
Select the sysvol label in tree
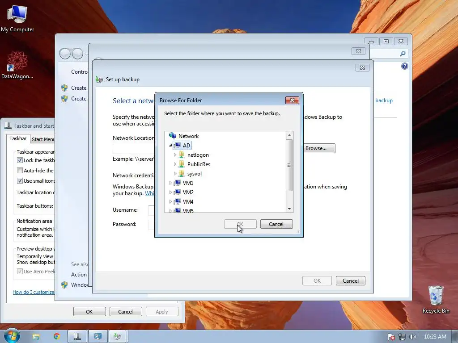(194, 174)
